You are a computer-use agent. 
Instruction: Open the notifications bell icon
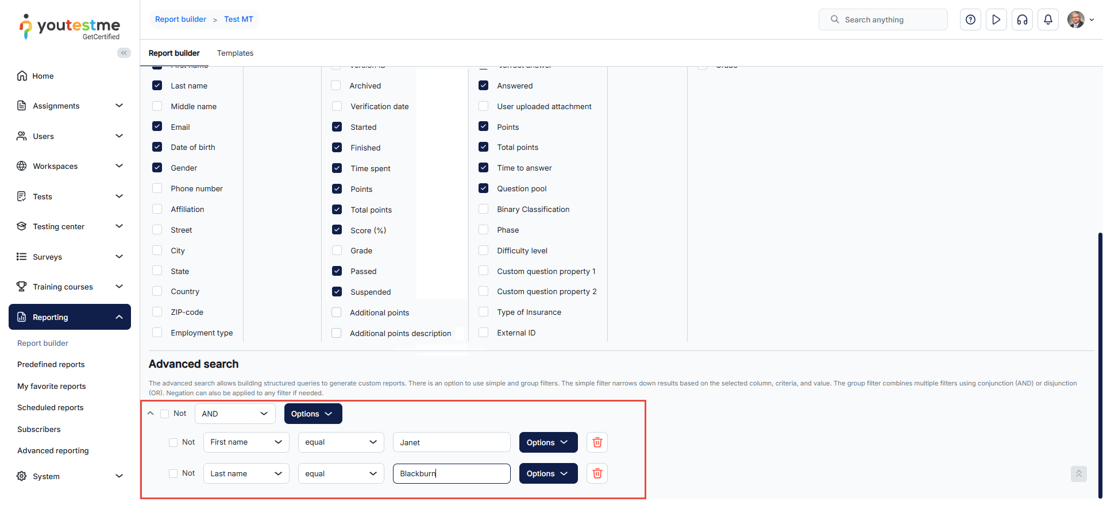point(1048,20)
